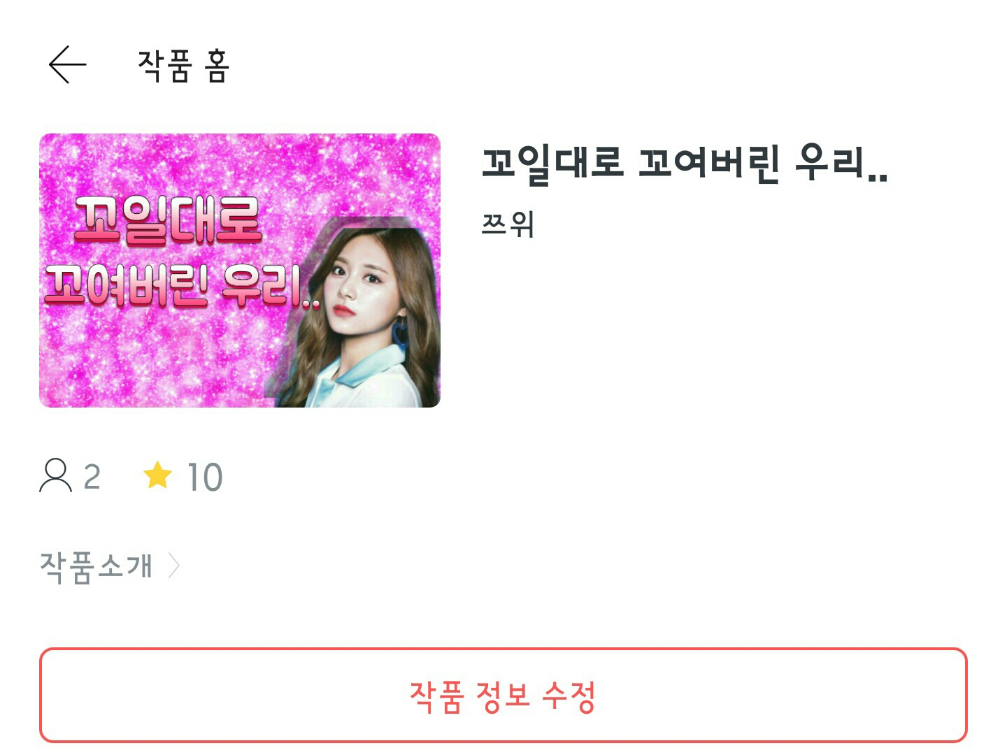Tap the author name 쯔위

(508, 224)
